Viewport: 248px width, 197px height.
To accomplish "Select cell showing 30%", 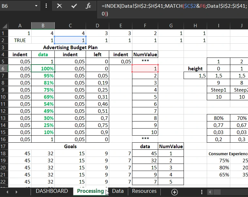I will [x=43, y=118].
